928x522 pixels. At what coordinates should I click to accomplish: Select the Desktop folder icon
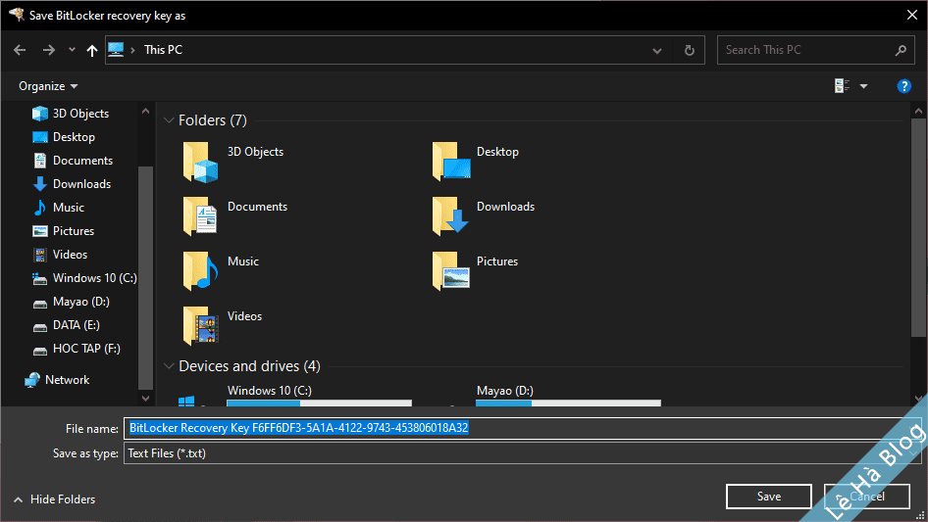click(451, 161)
